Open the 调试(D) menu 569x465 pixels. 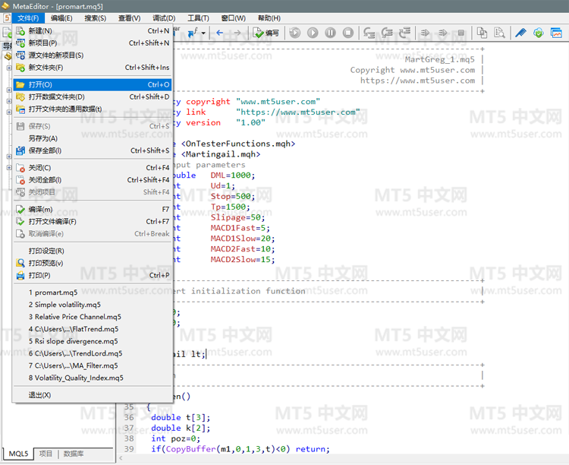164,17
